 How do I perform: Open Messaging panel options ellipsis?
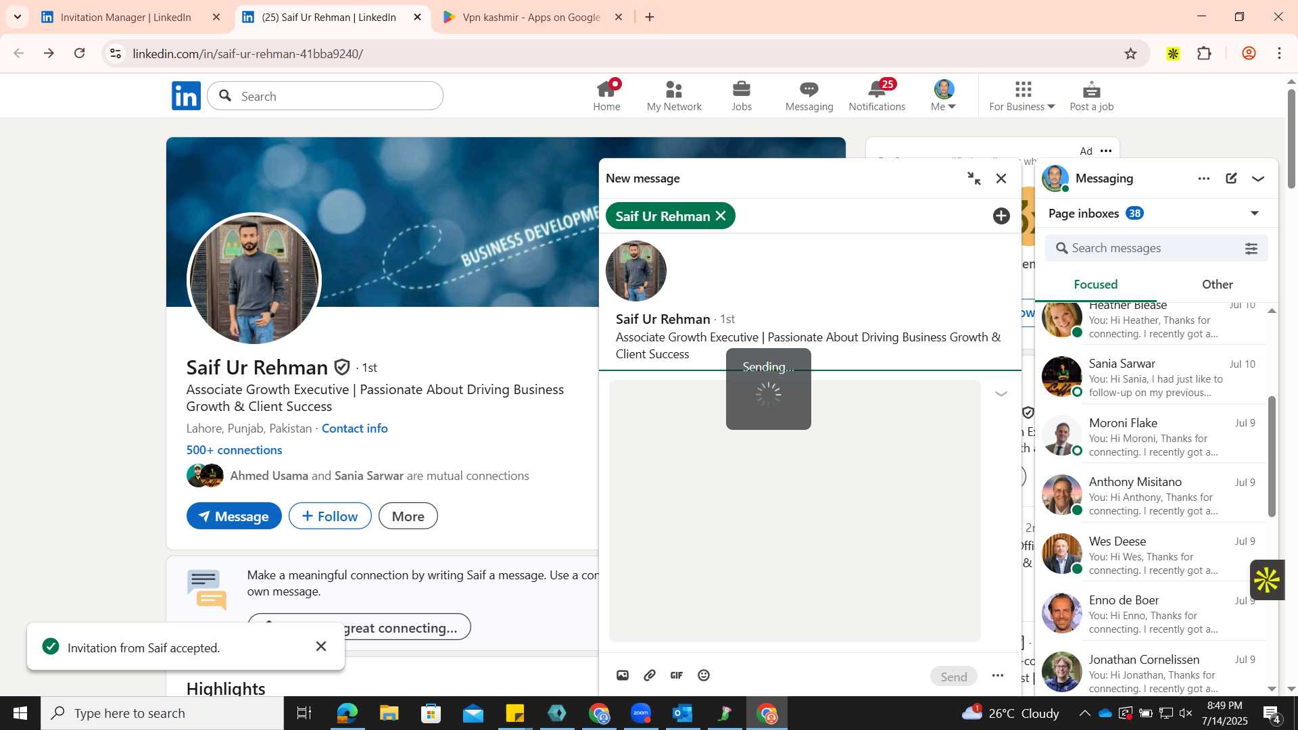point(1204,178)
